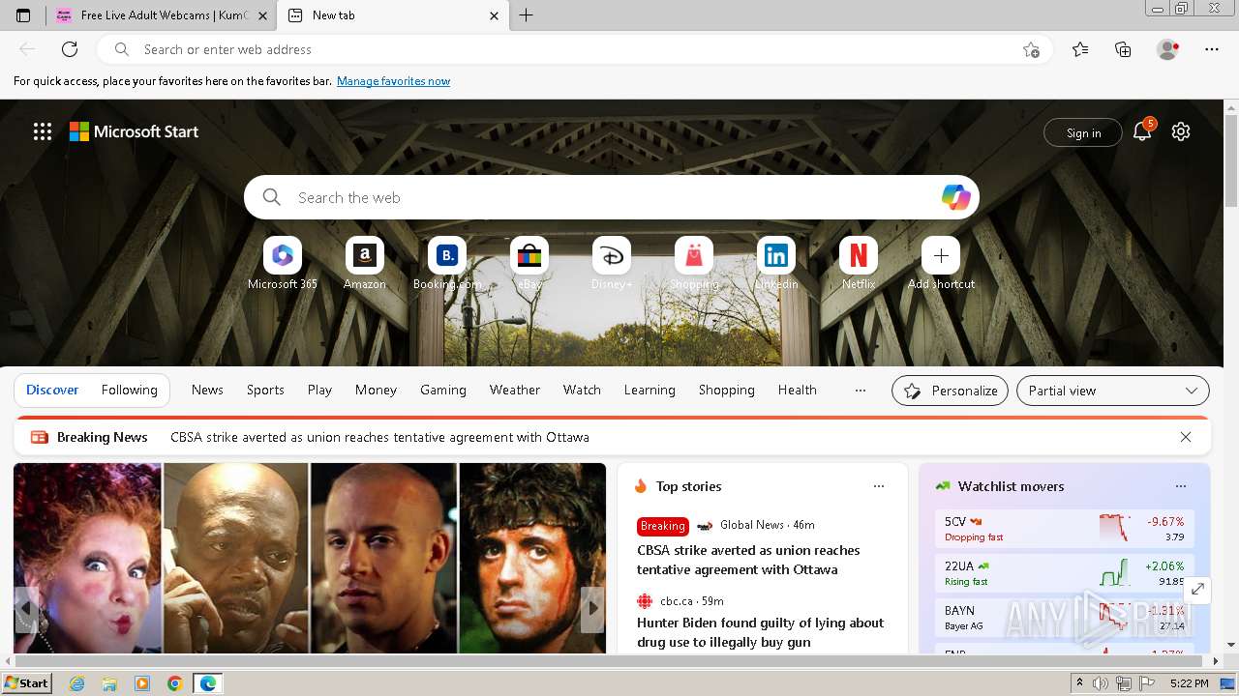Open browser Collections
Viewport: 1239px width, 696px height.
1123,49
